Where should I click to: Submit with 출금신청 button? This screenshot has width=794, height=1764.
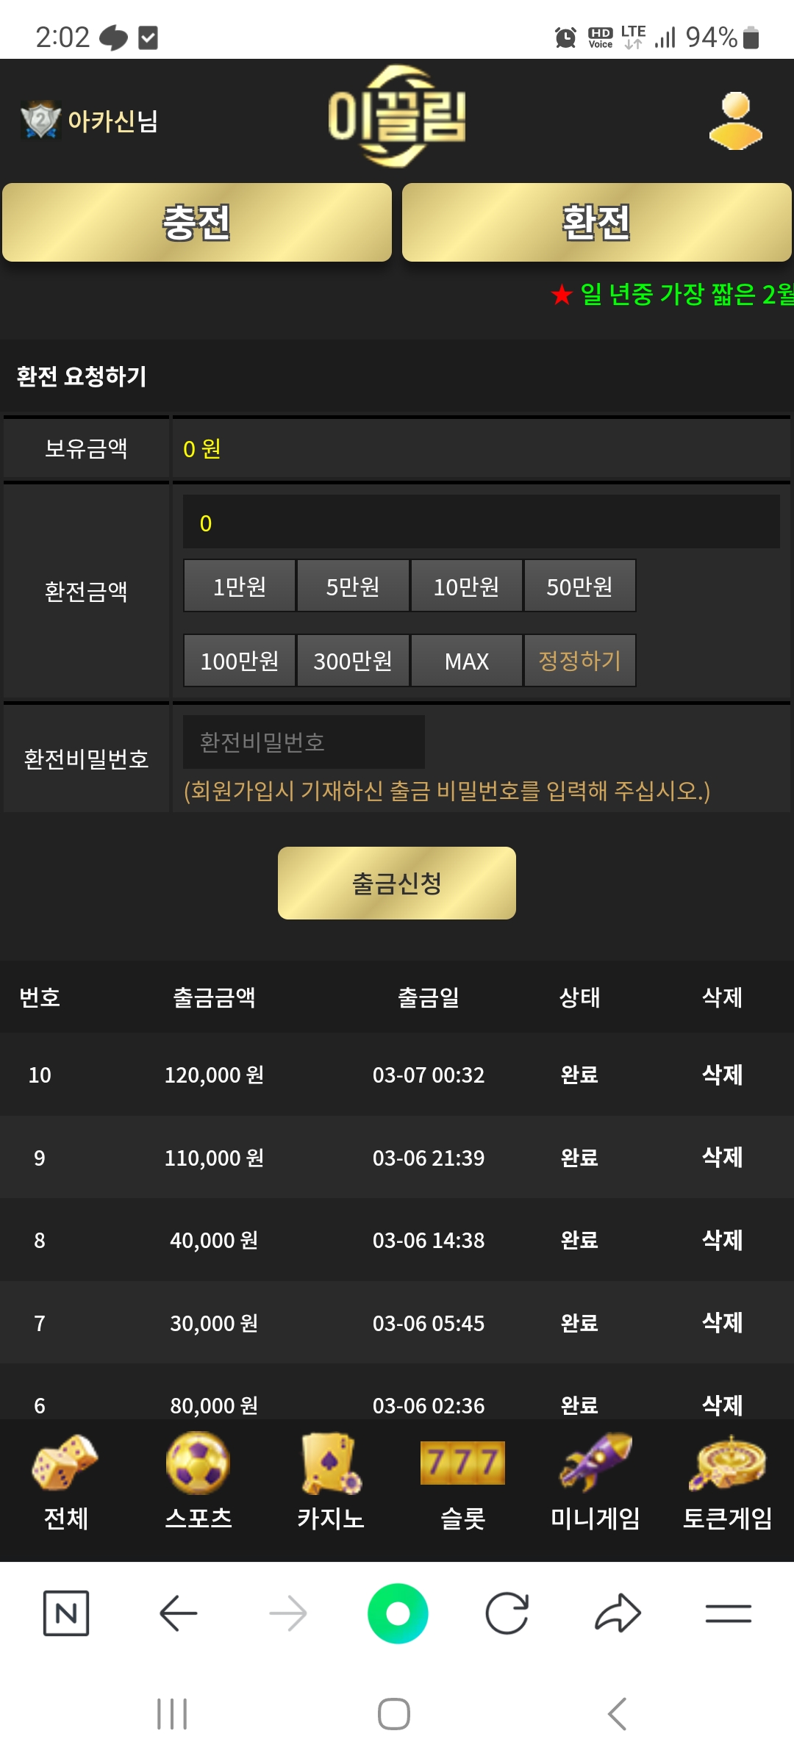coord(397,883)
